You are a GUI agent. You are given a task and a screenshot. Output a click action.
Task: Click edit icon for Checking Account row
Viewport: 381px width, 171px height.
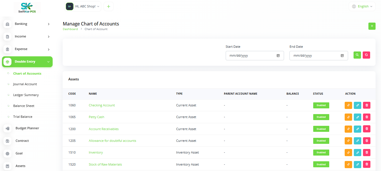(x=358, y=105)
